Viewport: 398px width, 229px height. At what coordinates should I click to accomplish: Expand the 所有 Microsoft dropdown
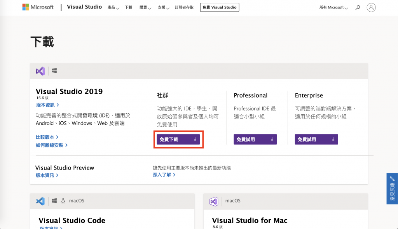[333, 8]
